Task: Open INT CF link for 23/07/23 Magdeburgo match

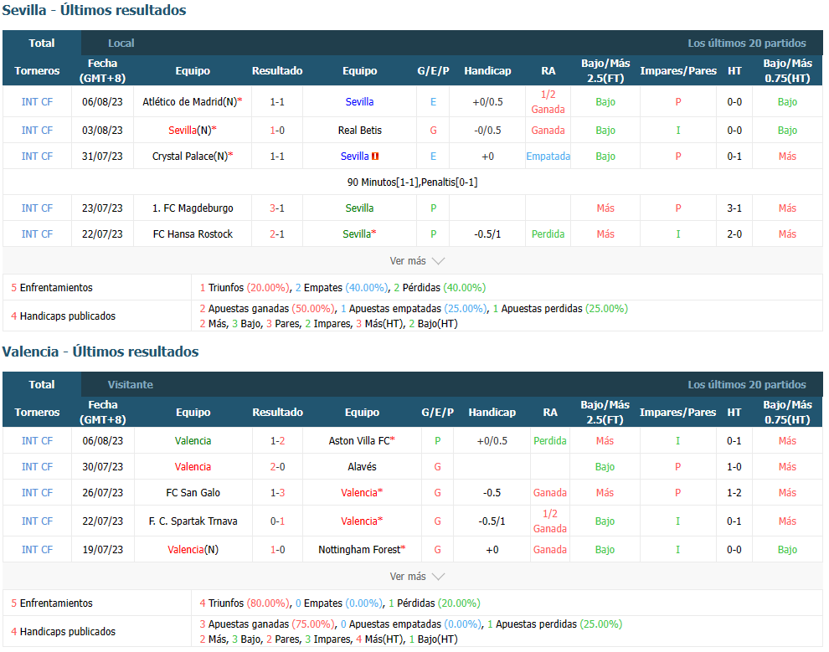Action: click(x=37, y=208)
